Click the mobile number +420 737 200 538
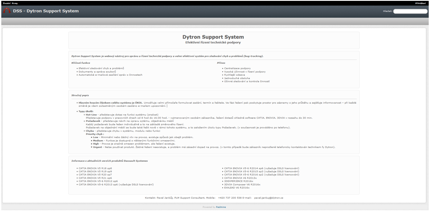 [x=230, y=197]
